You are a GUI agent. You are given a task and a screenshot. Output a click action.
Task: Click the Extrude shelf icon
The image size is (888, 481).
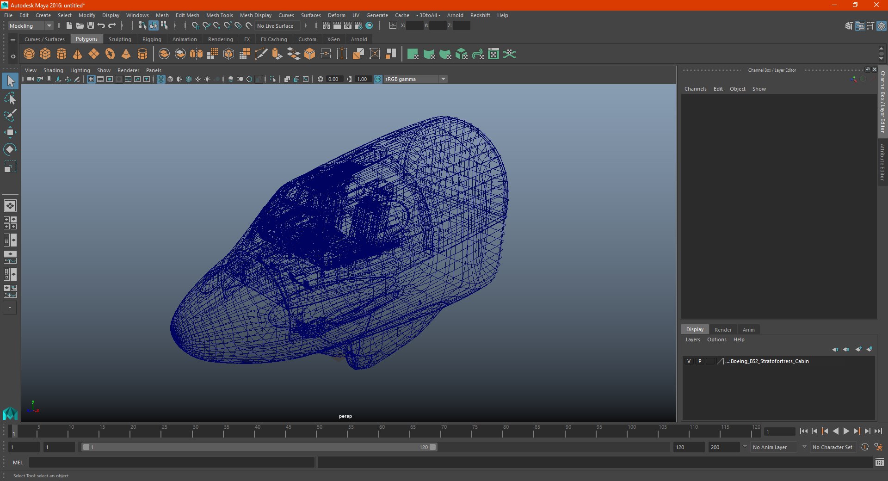[x=277, y=54]
